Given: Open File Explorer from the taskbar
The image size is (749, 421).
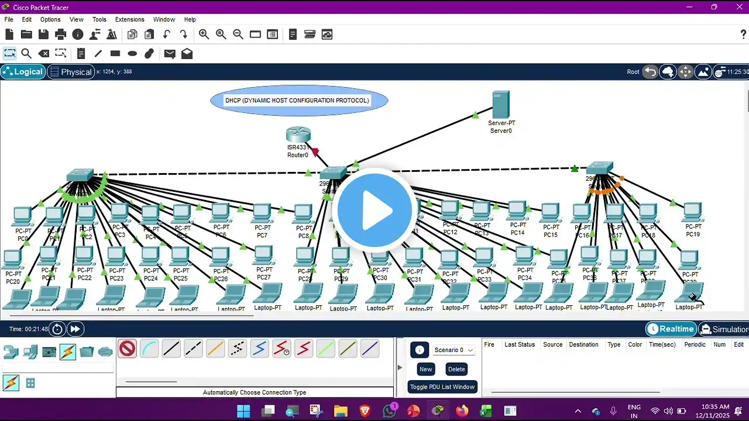Looking at the screenshot, I should [x=341, y=411].
